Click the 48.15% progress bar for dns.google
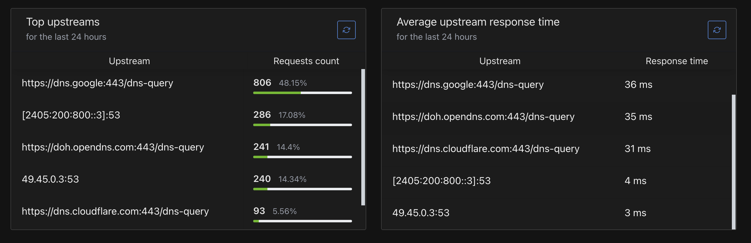 coord(302,93)
